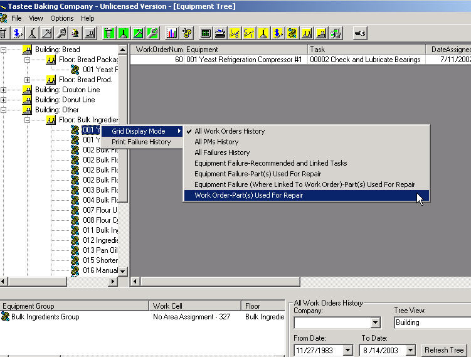Choose Equipment Failure-Part(s) Used For Repair

307,174
